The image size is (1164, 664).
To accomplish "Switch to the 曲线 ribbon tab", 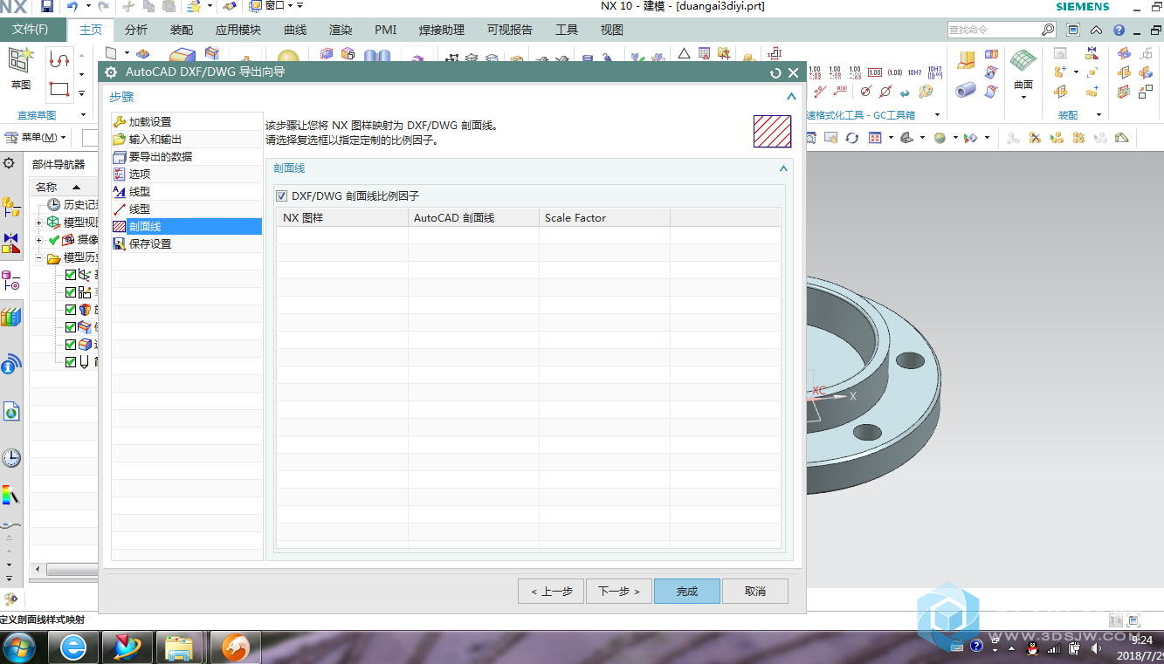I will [295, 30].
